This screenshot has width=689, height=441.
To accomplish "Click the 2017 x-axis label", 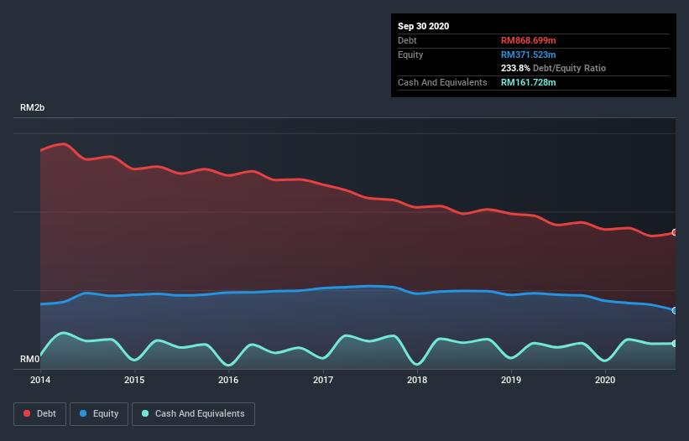I will coord(322,380).
